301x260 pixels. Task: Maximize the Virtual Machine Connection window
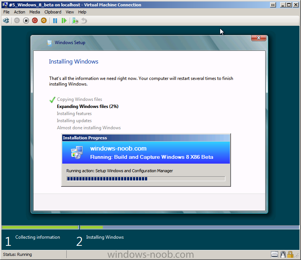coord(289,5)
